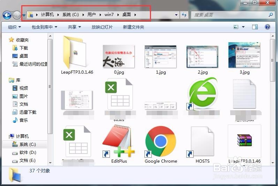Screen dimensions: 278x186
Task: Select the 0.jpg image thumbnail
Action: (x=119, y=57)
